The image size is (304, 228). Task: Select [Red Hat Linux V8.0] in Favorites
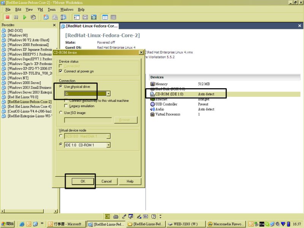[x=23, y=97]
